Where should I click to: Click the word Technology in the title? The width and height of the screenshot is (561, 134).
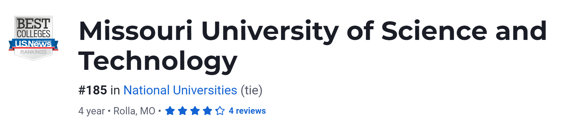(x=158, y=62)
